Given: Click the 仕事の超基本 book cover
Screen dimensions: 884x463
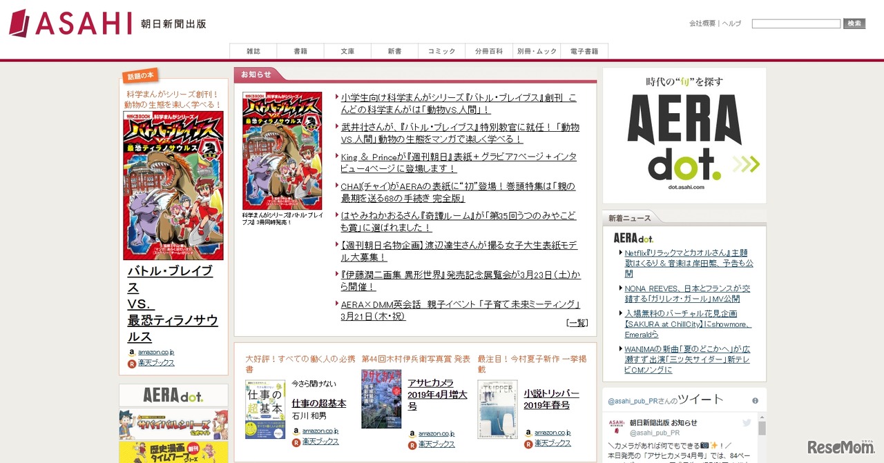Looking at the screenshot, I should click(x=265, y=409).
